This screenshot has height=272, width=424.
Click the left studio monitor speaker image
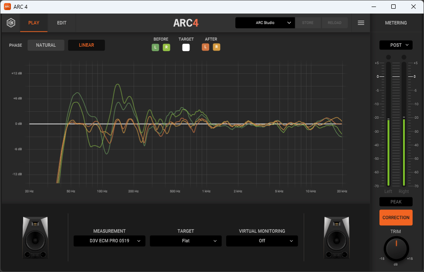[35, 238]
